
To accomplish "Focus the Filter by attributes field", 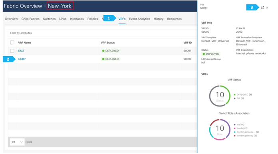I will pos(103,33).
